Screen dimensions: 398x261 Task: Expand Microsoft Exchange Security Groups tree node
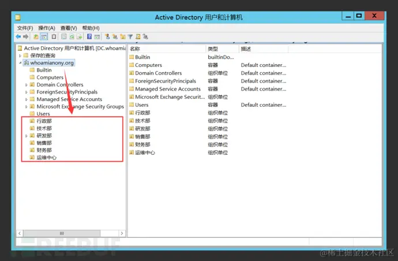pos(26,107)
